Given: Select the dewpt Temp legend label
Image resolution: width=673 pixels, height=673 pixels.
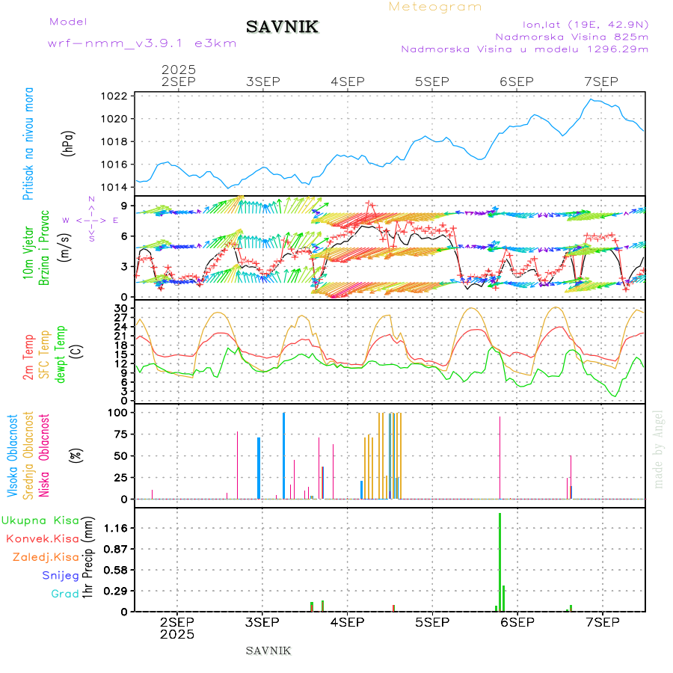Looking at the screenshot, I should pos(61,353).
